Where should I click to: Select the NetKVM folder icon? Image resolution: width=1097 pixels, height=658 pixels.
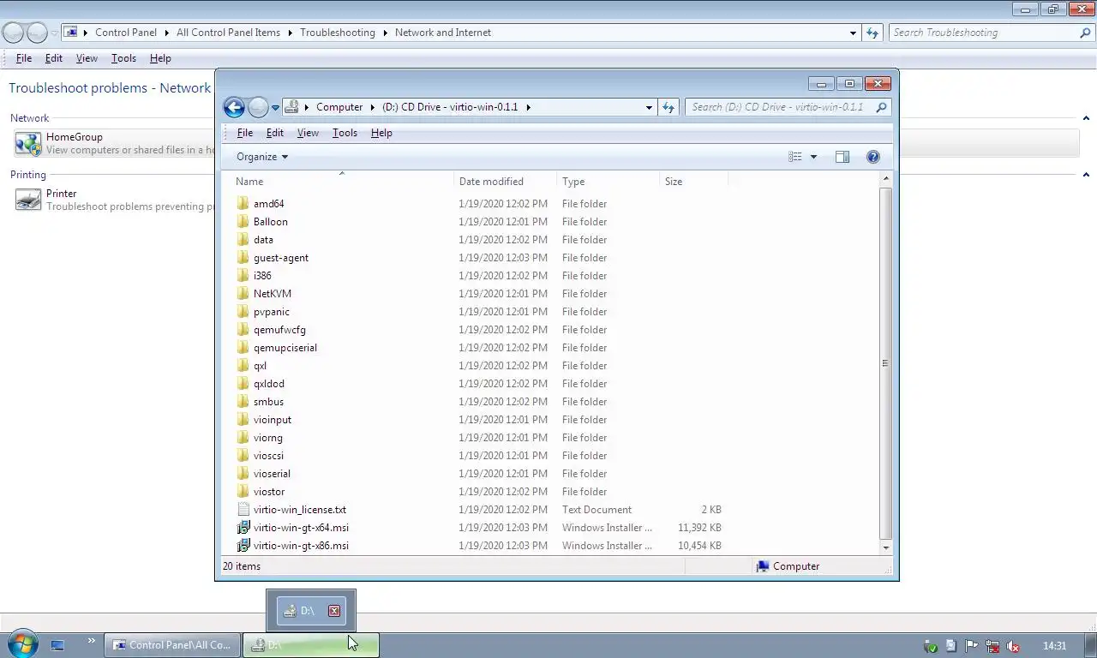tap(243, 294)
